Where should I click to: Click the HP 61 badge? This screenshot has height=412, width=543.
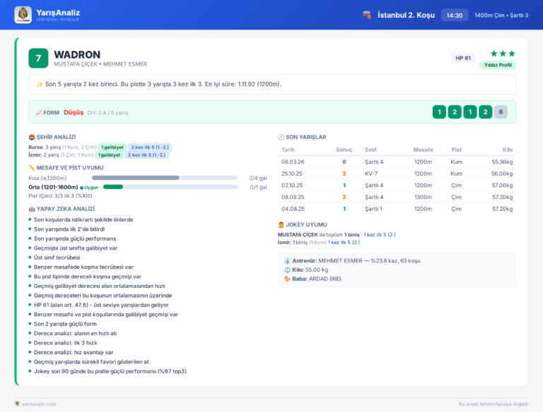pos(463,58)
